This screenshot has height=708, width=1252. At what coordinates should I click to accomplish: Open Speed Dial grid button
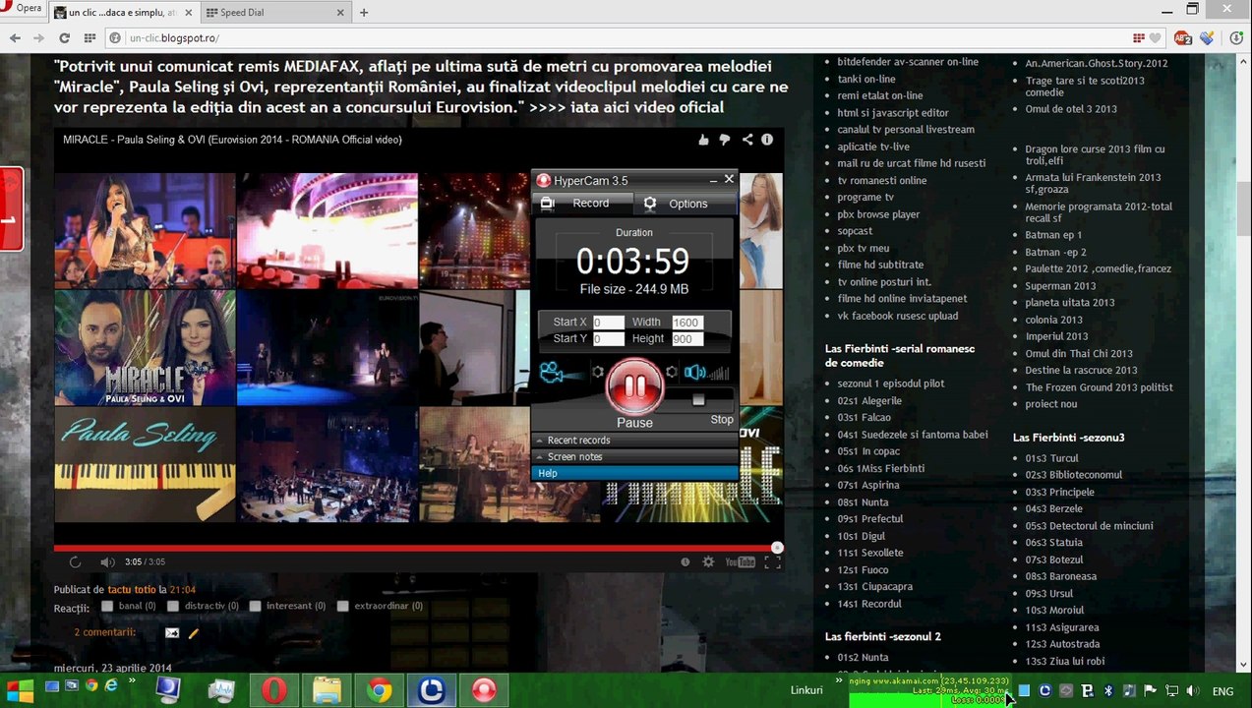click(89, 38)
